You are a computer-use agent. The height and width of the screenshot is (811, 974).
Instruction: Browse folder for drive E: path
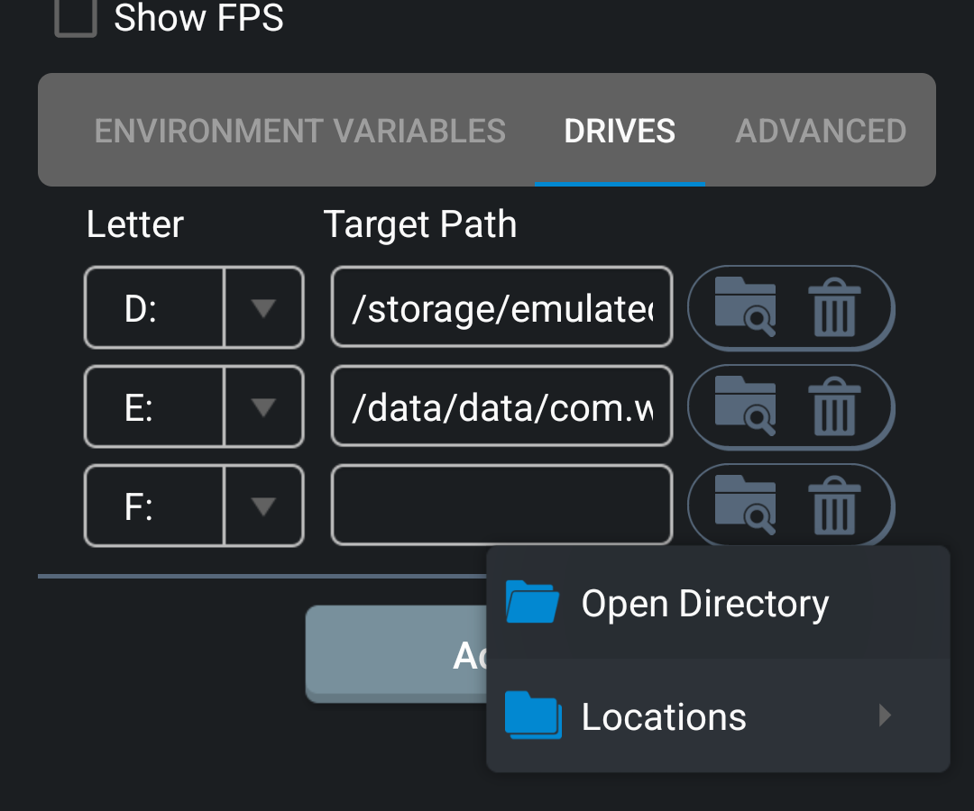[745, 406]
